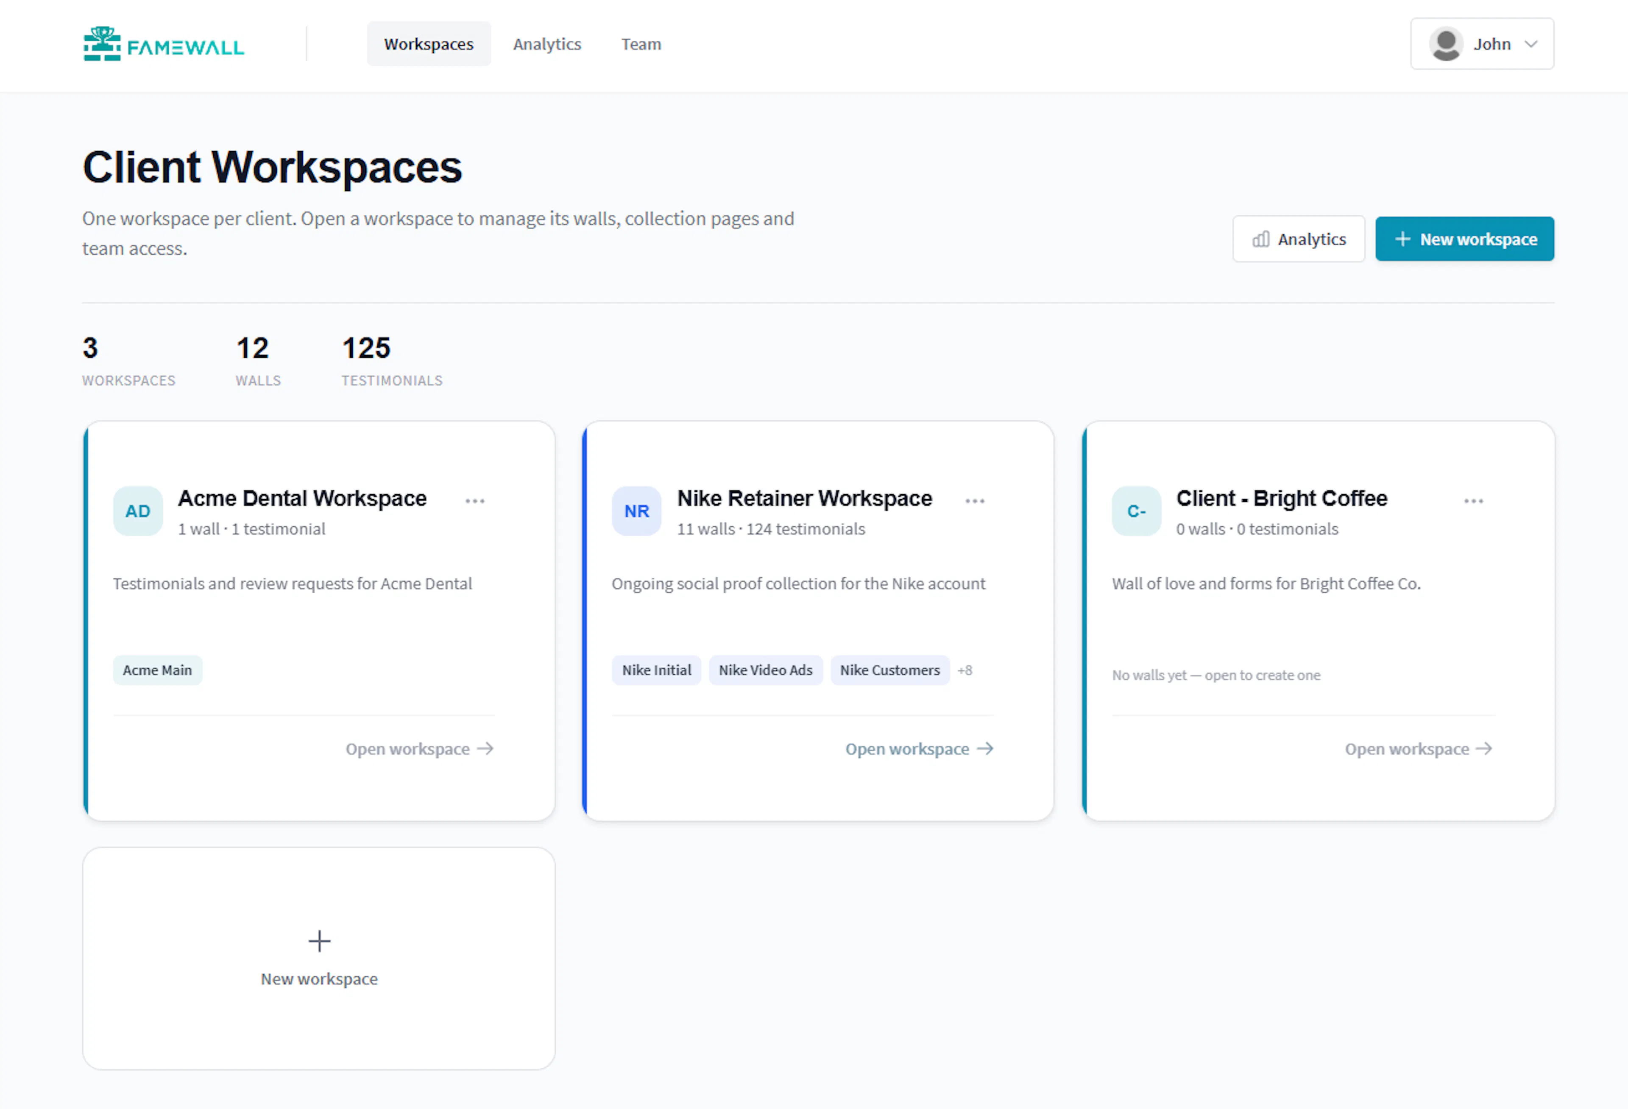Click the NR workspace badge
The width and height of the screenshot is (1628, 1109).
[x=637, y=512]
